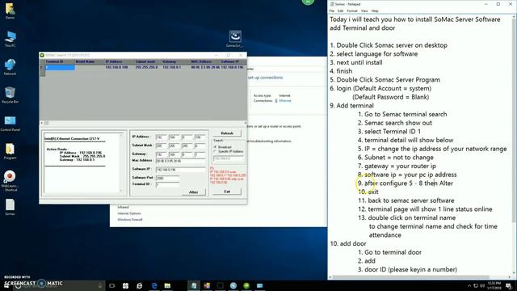517x291 pixels.
Task: Click the specific IP address search field
Action: coord(229,158)
